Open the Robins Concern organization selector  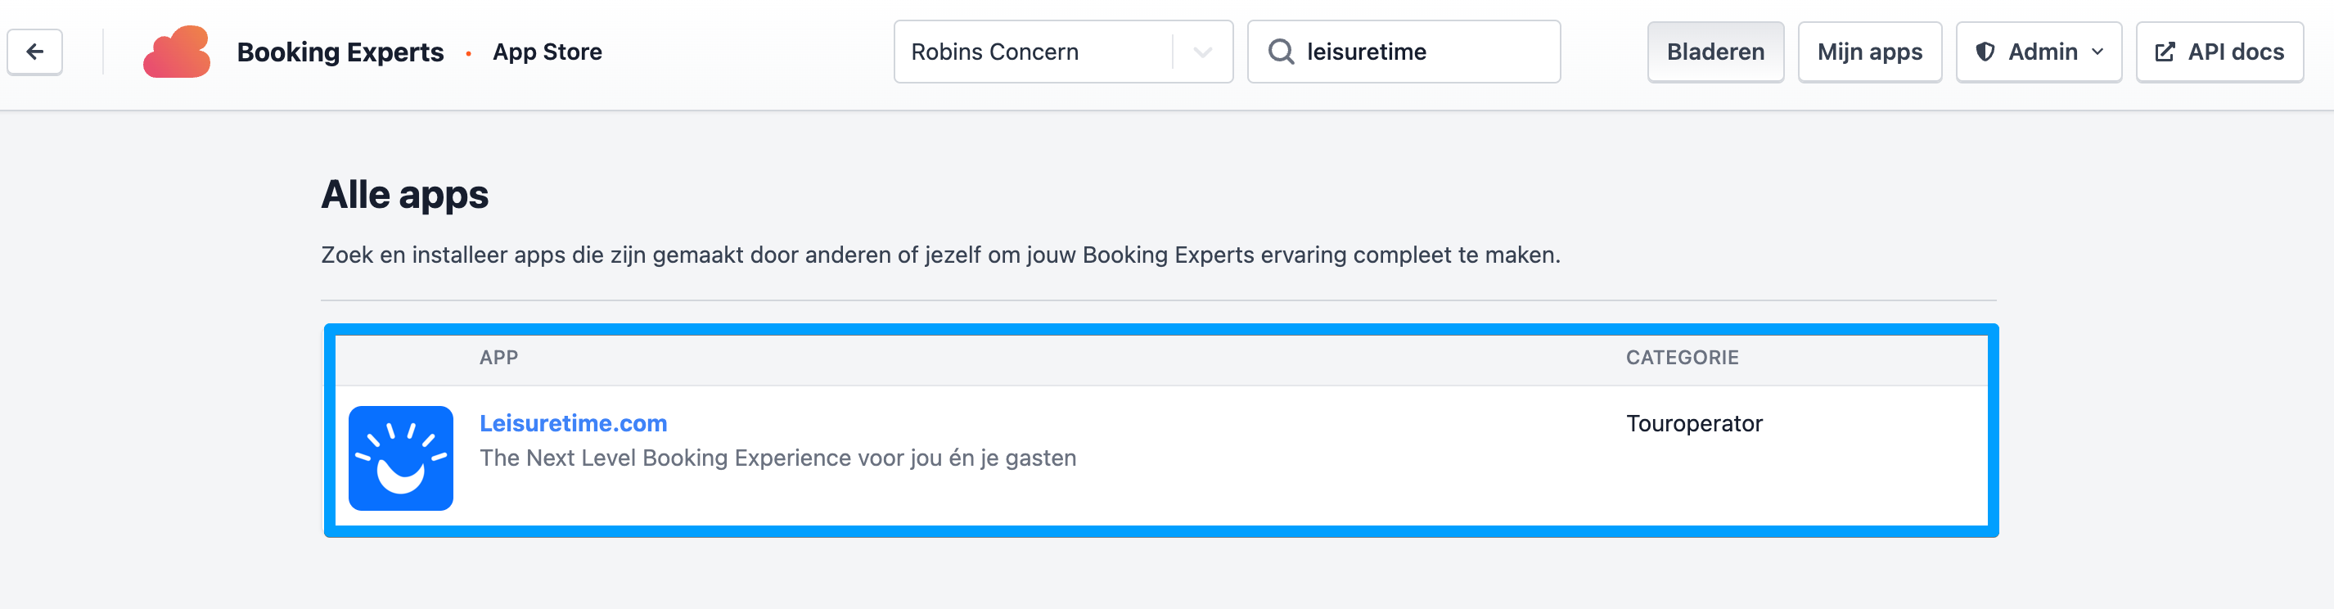[x=1033, y=52]
